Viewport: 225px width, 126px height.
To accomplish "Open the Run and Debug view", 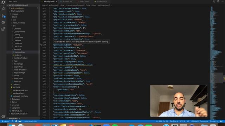I will tap(3, 22).
